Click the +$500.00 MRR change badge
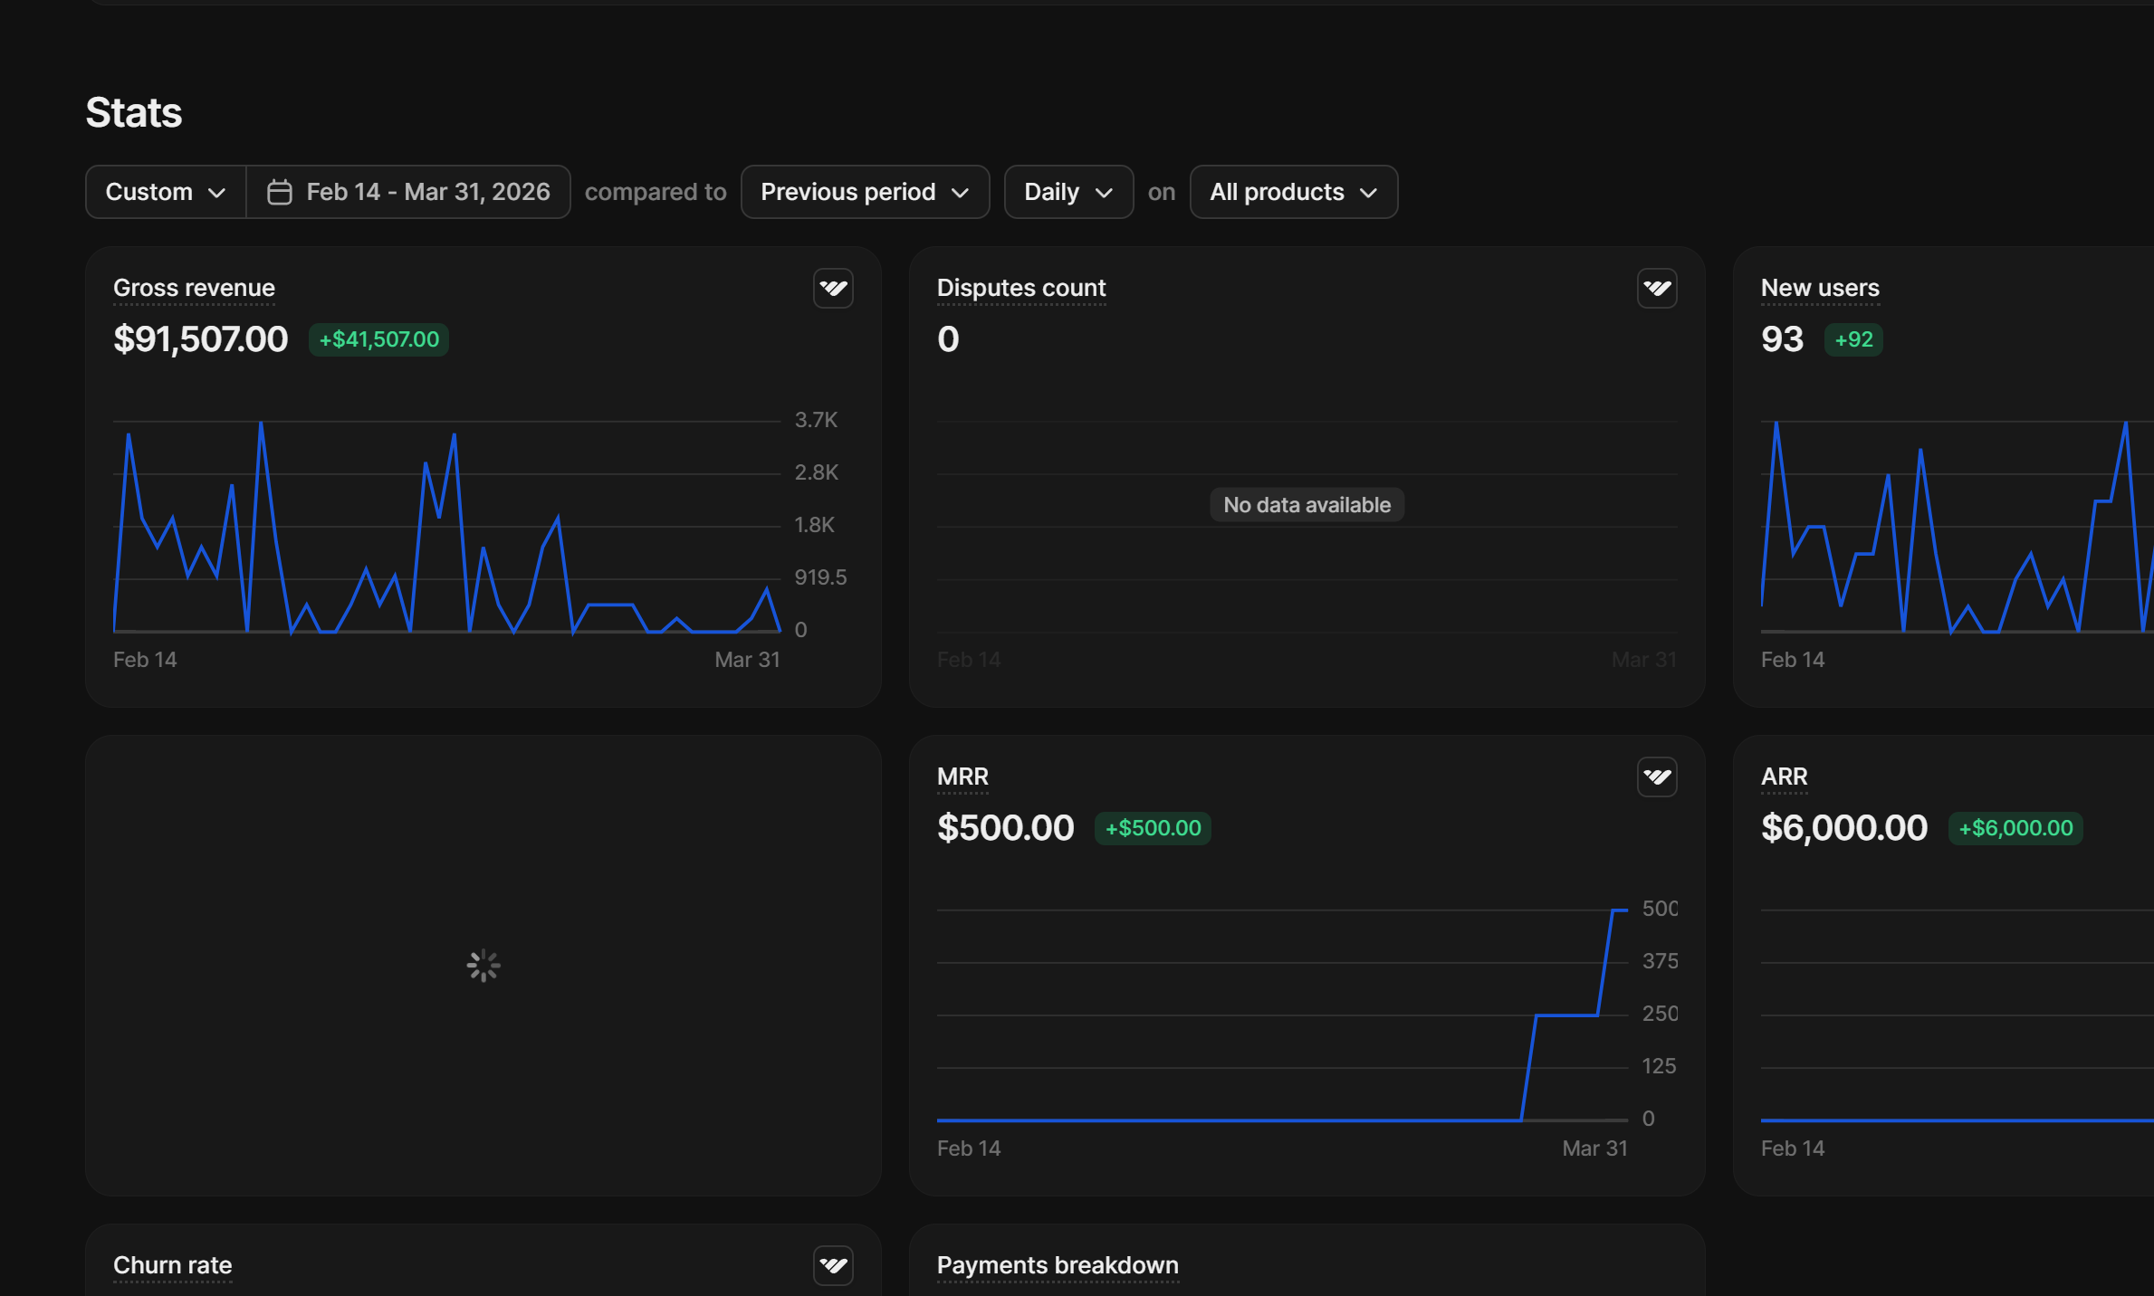 1153,828
